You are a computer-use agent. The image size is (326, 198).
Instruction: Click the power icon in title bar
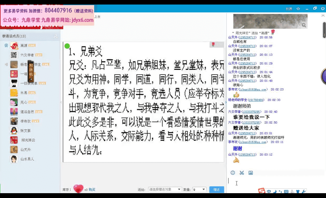(x=323, y=8)
